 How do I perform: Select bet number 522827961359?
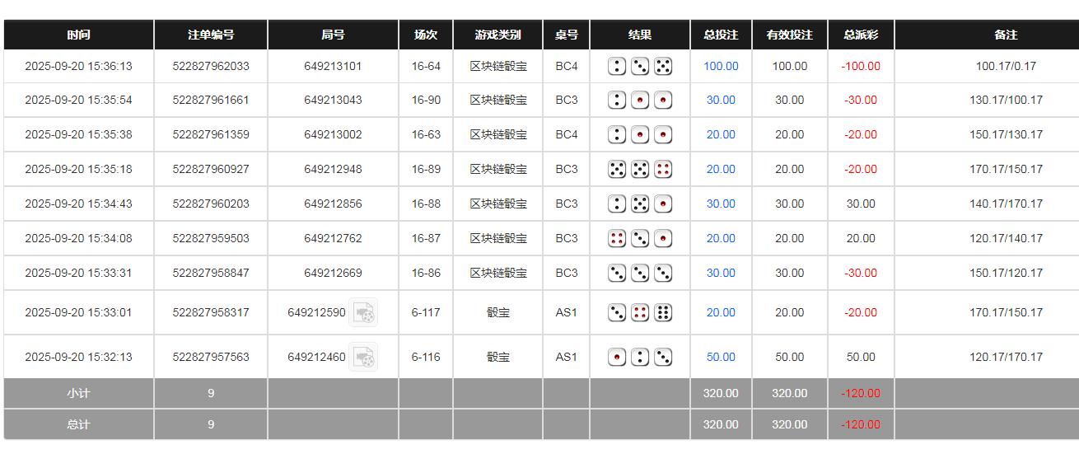point(211,134)
